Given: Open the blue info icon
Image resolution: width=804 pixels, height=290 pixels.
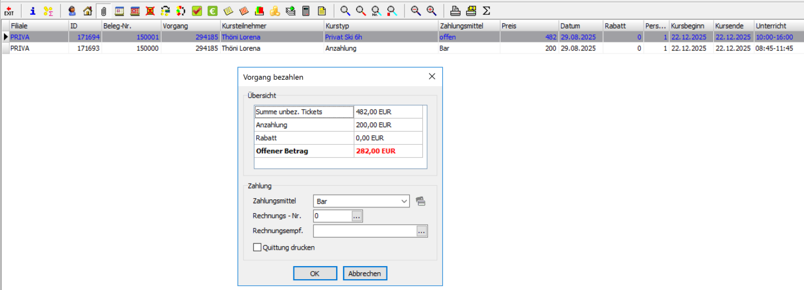Looking at the screenshot, I should coord(33,11).
